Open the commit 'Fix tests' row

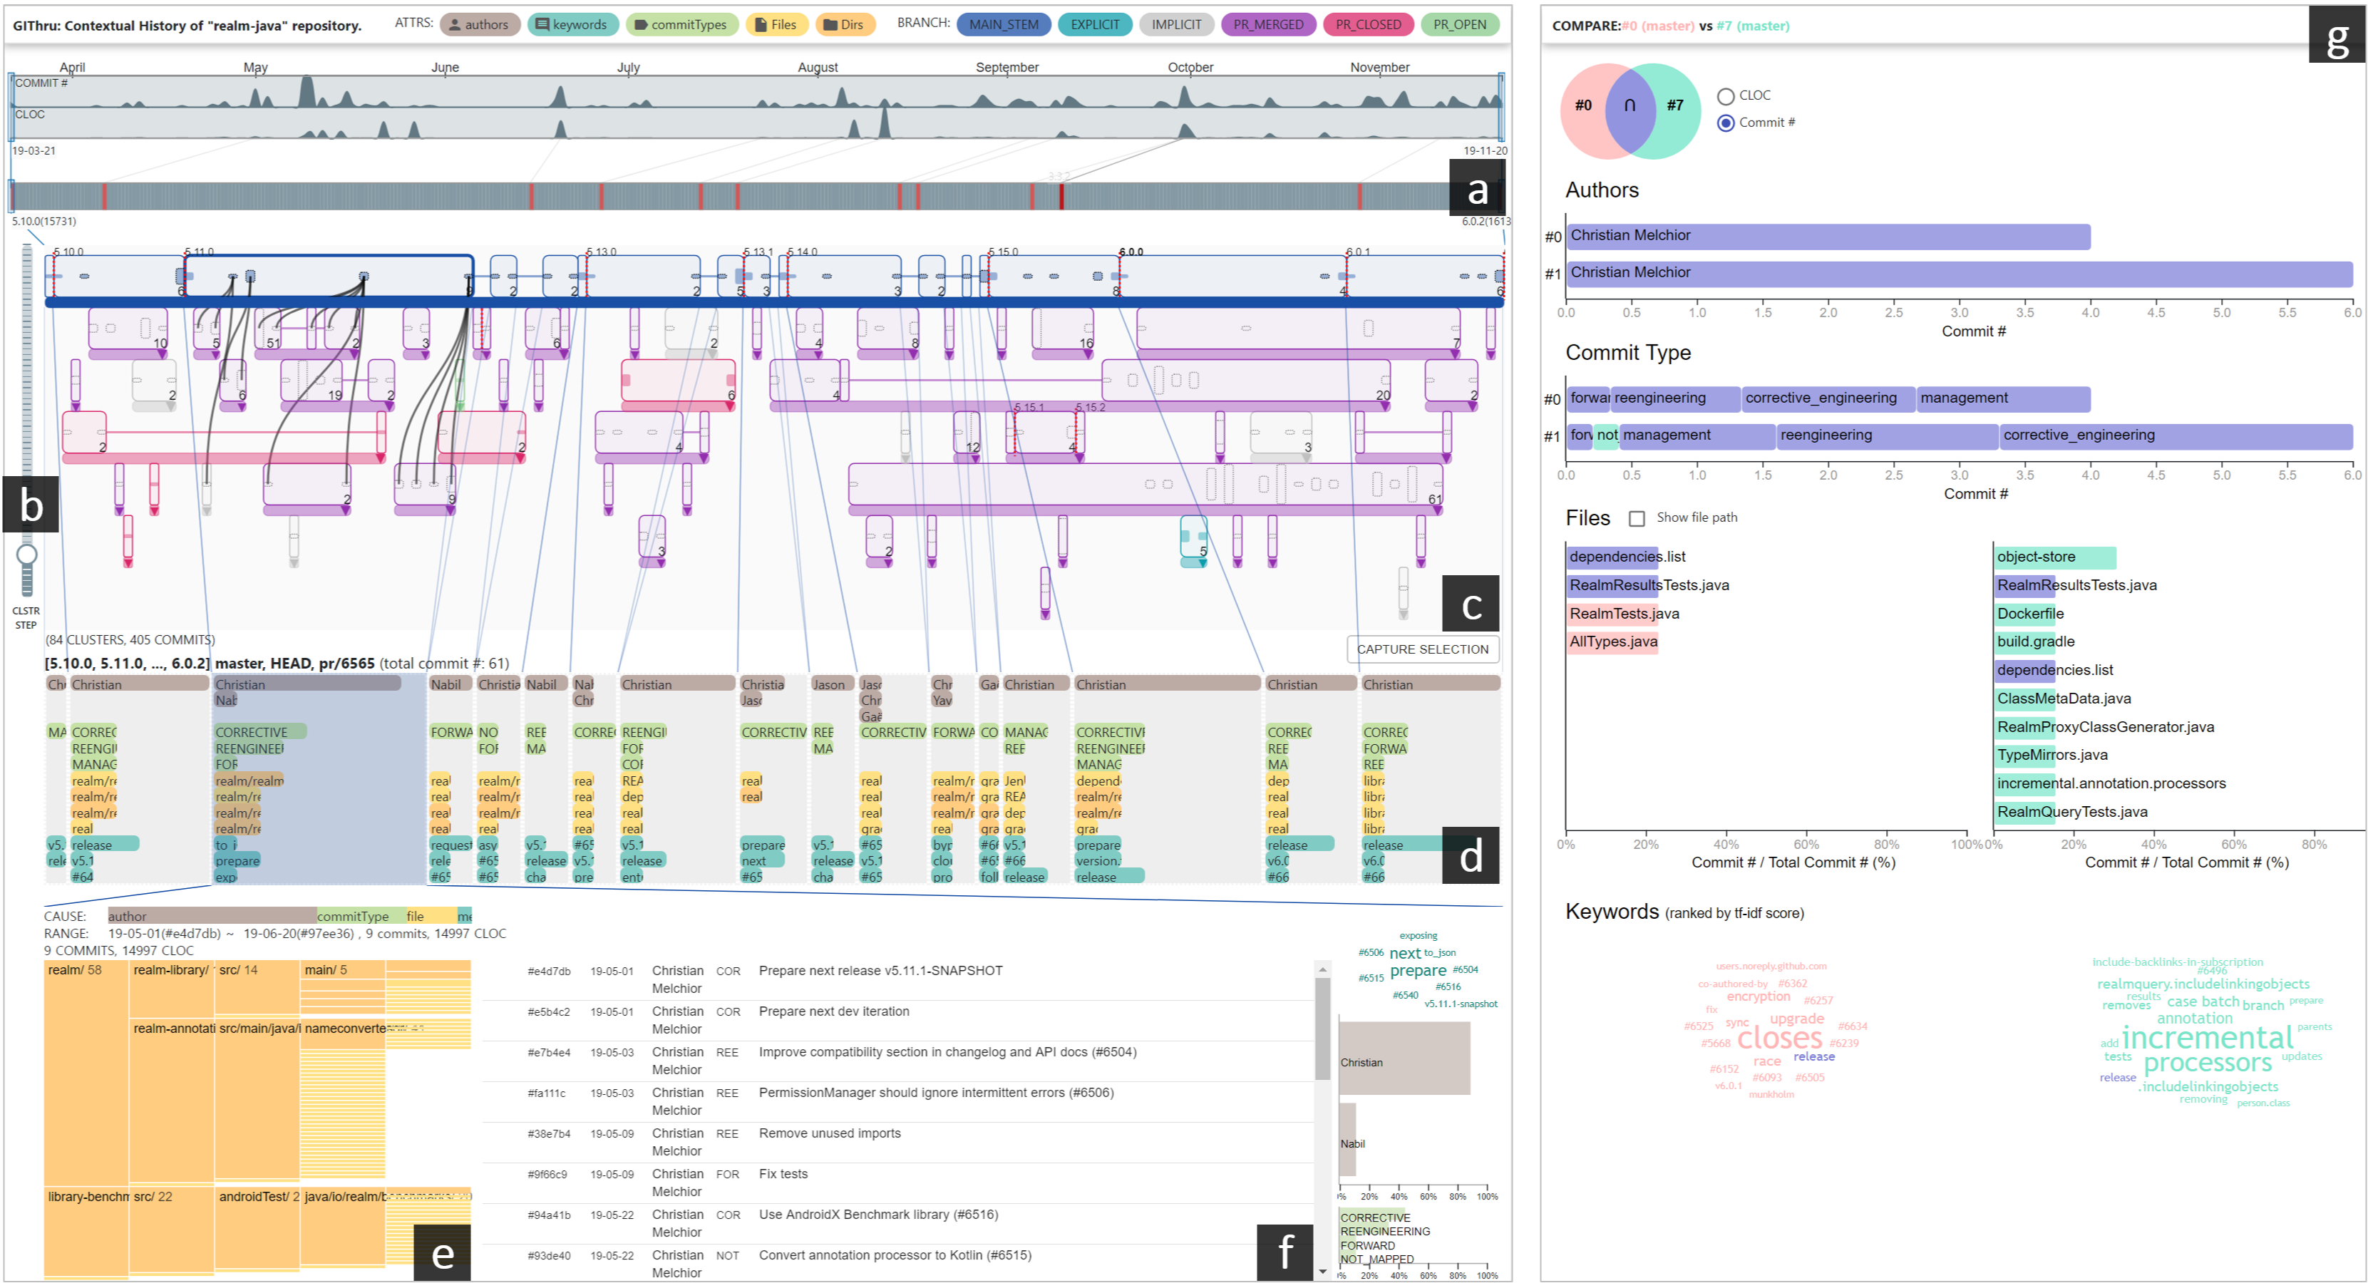pyautogui.click(x=782, y=1175)
